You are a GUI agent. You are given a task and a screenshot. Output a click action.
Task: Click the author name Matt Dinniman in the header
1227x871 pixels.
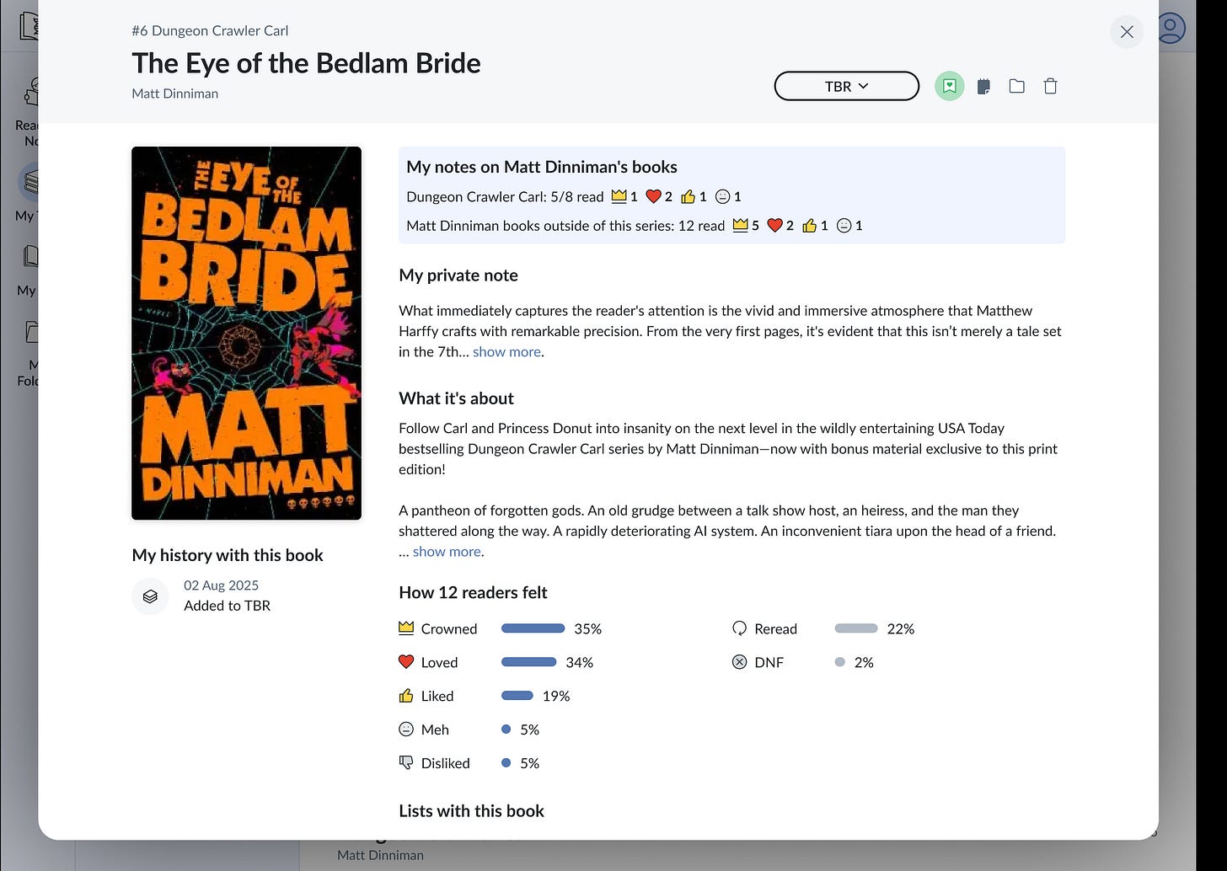point(174,94)
